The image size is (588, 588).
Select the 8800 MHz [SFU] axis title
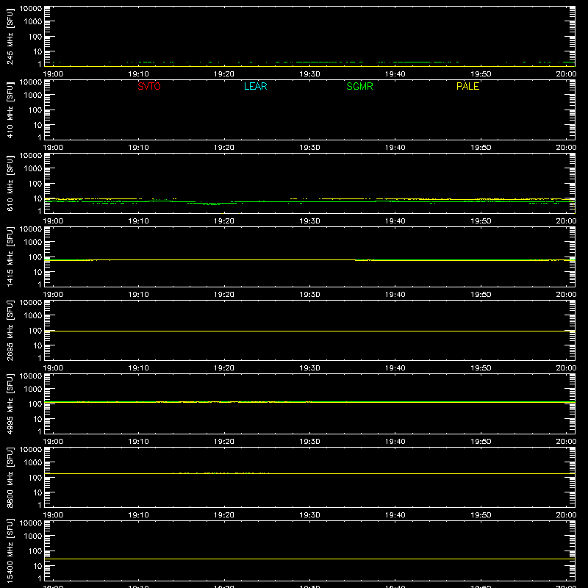10,477
